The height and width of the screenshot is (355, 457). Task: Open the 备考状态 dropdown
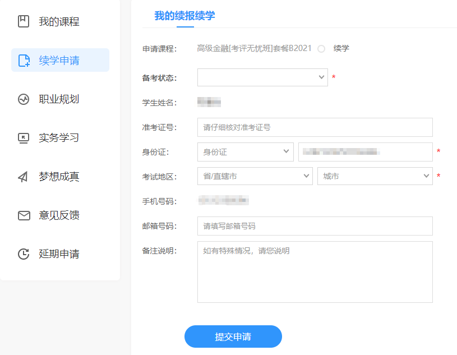point(262,77)
